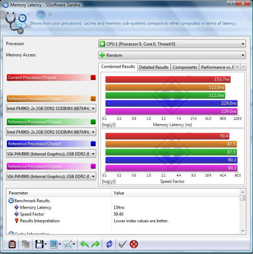
Task: Click the magenta 90.3 speed factor bar
Action: point(171,168)
